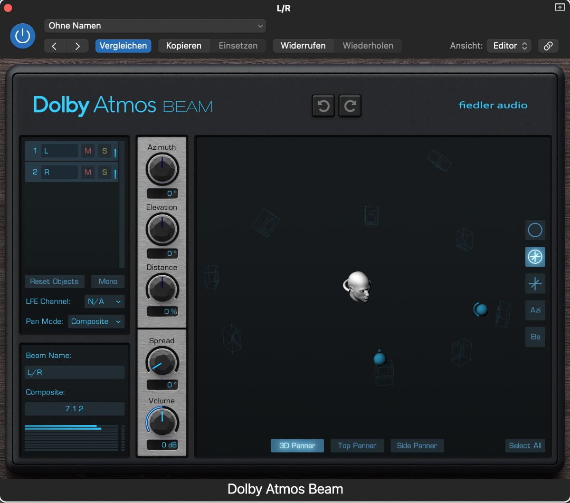Click the previous preset arrow
The image size is (570, 503).
coord(54,46)
